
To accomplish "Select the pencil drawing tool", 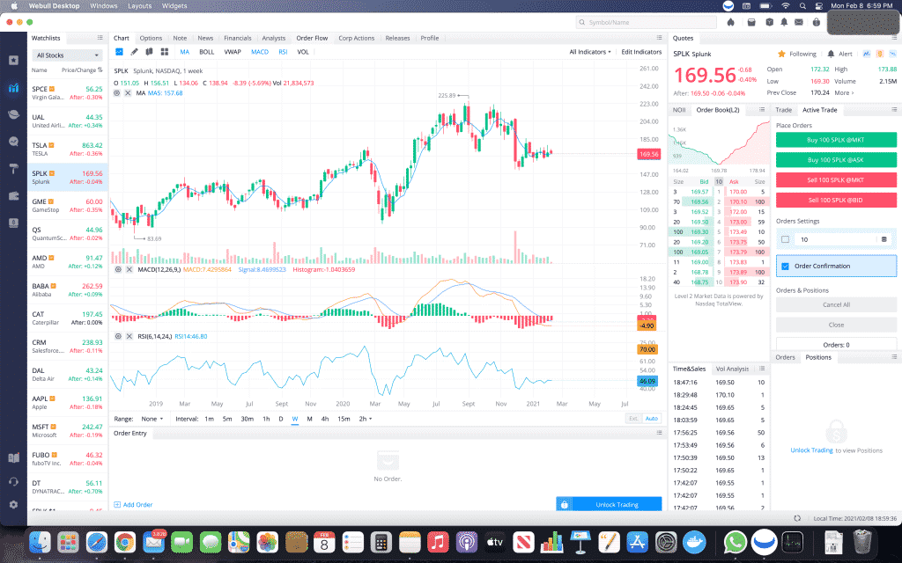I will (134, 52).
